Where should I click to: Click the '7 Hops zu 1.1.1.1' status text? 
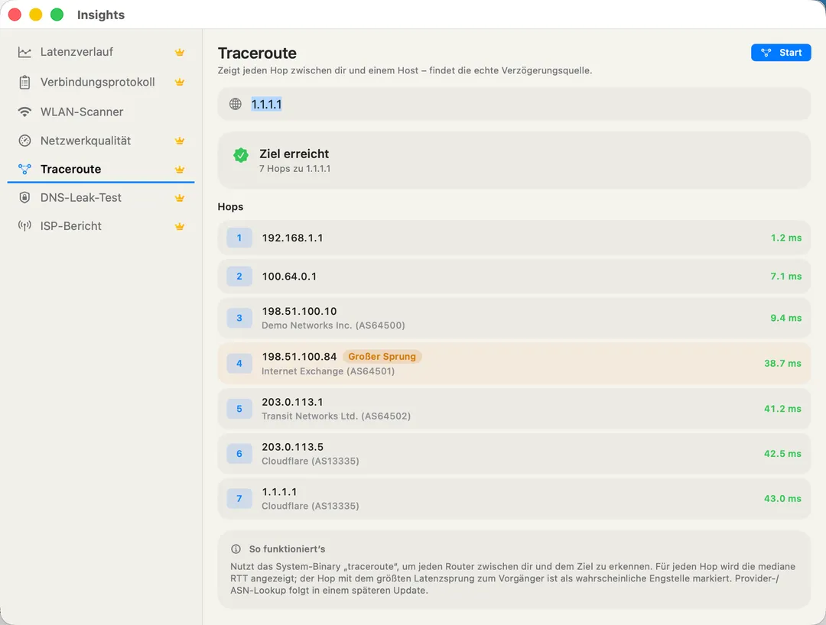(295, 169)
